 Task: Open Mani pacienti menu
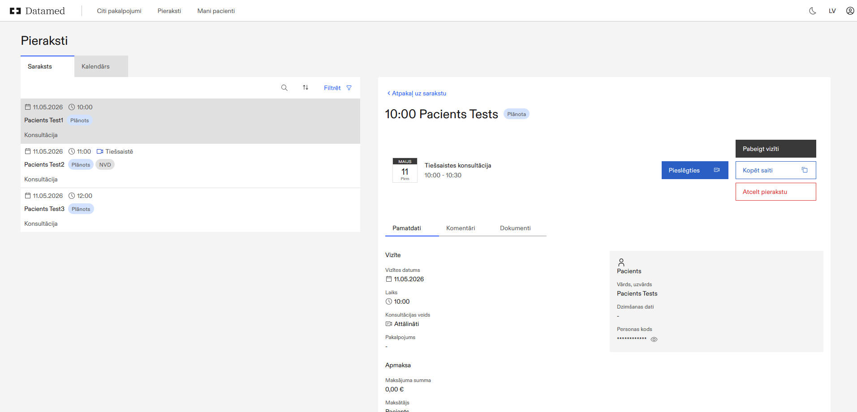216,11
